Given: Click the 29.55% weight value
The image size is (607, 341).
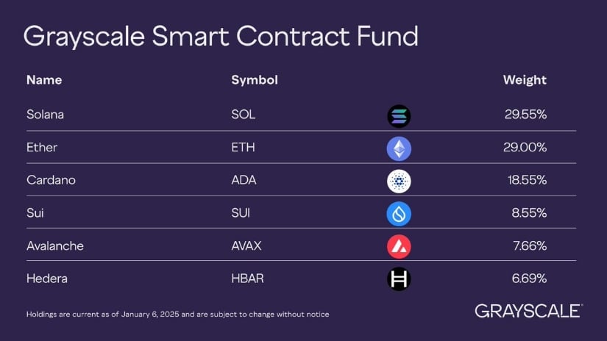Looking at the screenshot, I should tap(525, 115).
